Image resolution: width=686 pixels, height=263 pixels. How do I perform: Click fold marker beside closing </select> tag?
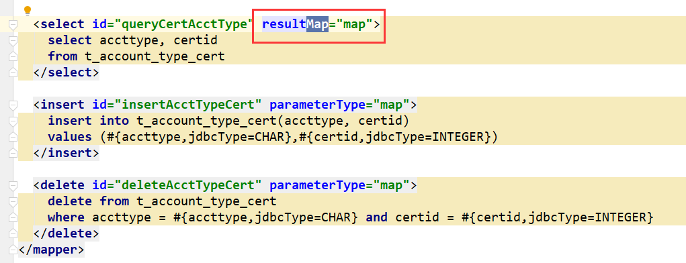click(x=13, y=72)
